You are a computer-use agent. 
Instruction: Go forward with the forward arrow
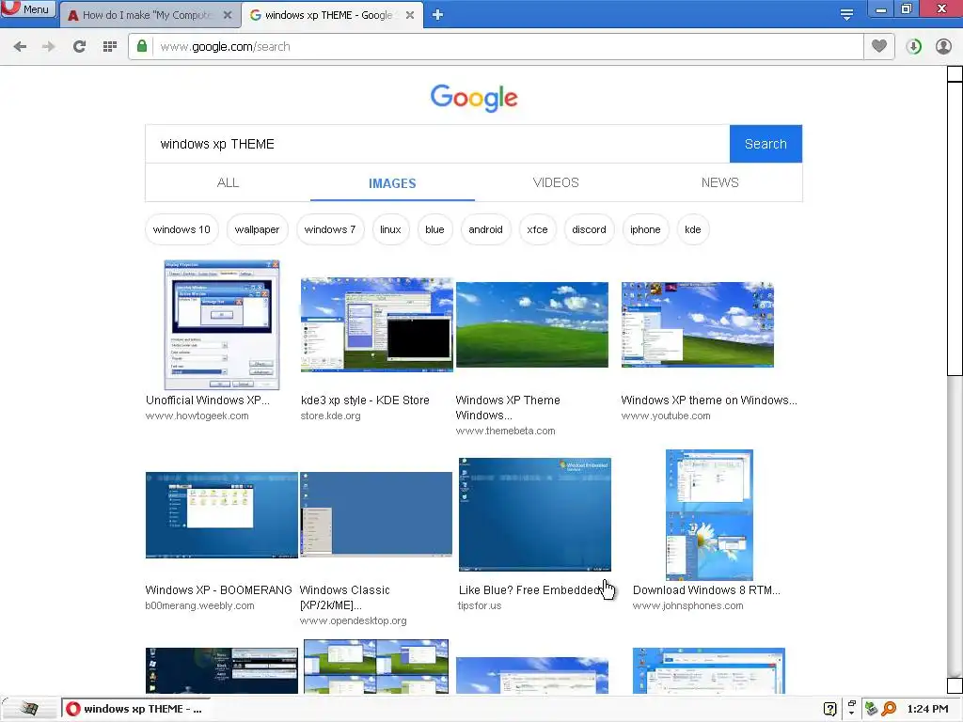point(49,47)
